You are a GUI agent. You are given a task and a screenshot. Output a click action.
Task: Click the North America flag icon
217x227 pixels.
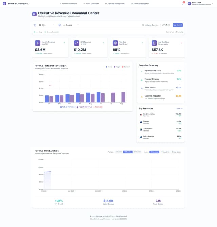point(141,115)
